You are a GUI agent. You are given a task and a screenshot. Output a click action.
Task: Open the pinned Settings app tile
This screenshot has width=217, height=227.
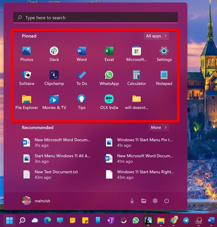[x=164, y=54]
